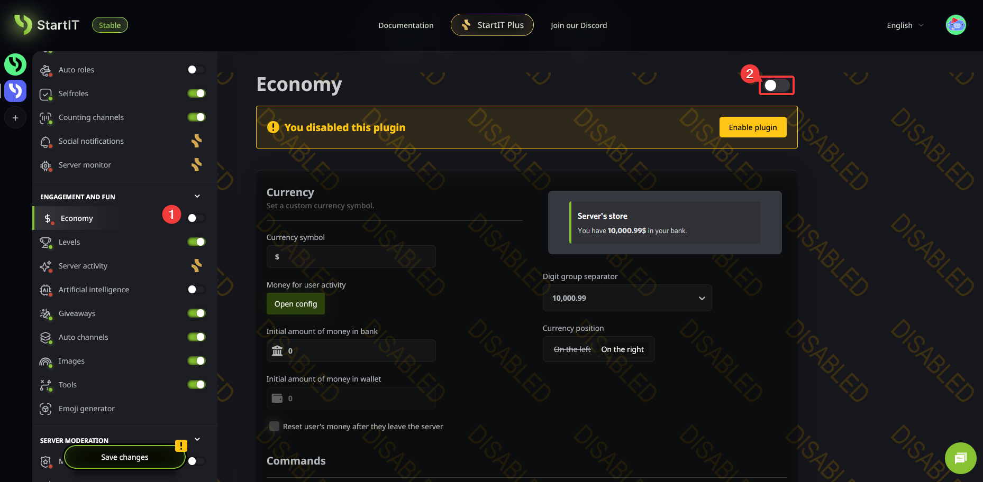This screenshot has width=983, height=482.
Task: Click the StartIT logo icon in header
Action: click(23, 24)
